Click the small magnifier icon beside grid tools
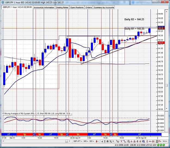Image resolution: width=170 pixels, height=148 pixels. point(113,141)
